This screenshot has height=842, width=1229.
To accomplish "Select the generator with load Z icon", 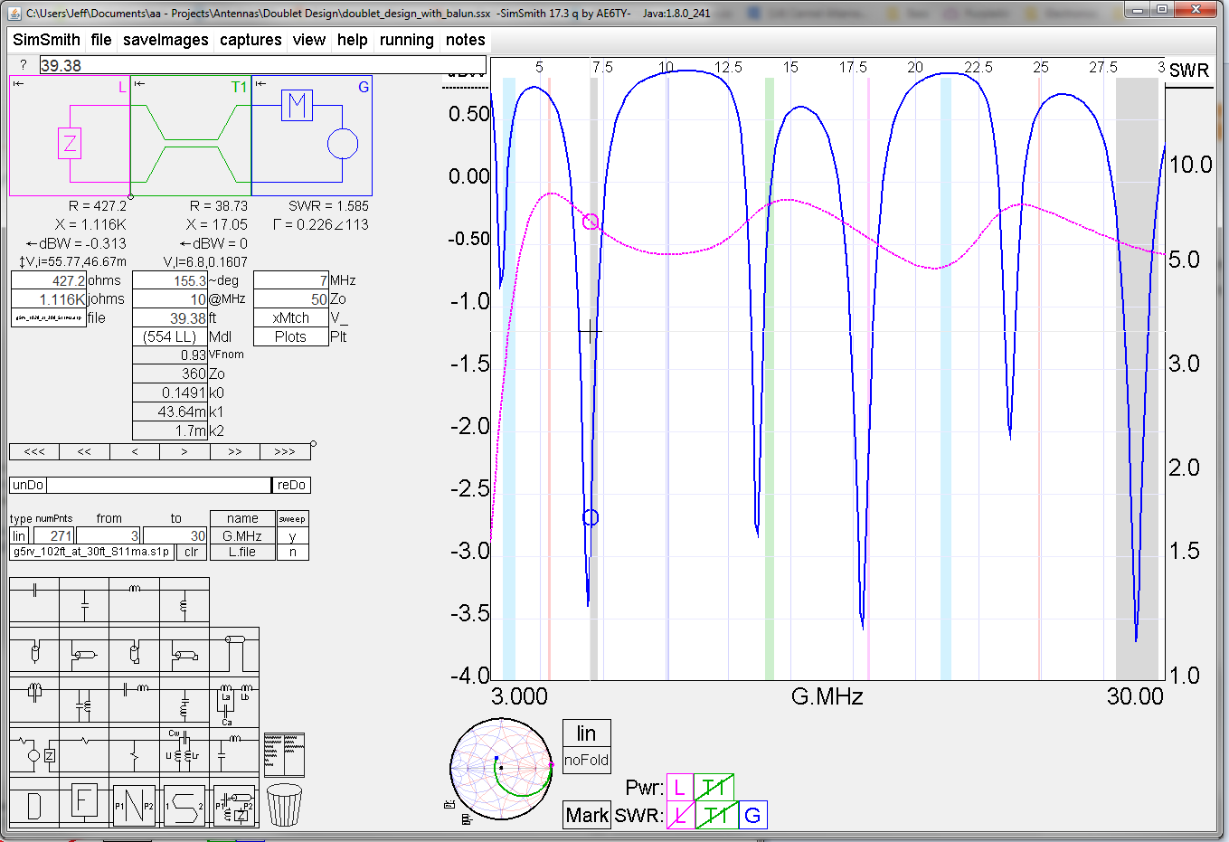I will (33, 754).
